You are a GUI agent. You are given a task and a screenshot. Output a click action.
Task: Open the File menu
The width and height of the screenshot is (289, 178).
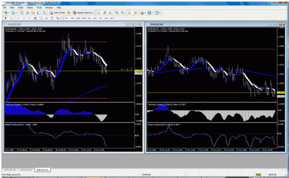coord(5,7)
